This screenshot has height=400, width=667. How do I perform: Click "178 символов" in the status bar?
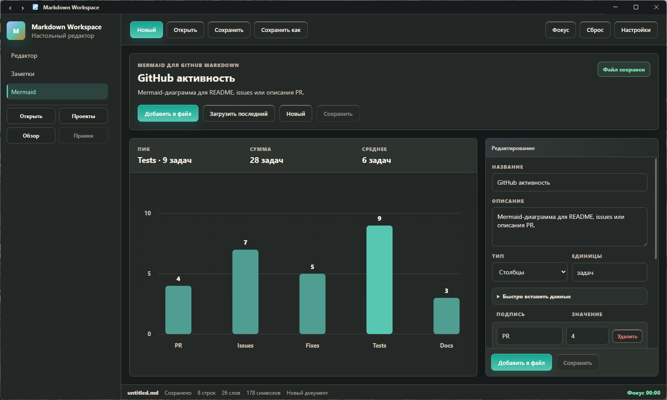coord(263,393)
